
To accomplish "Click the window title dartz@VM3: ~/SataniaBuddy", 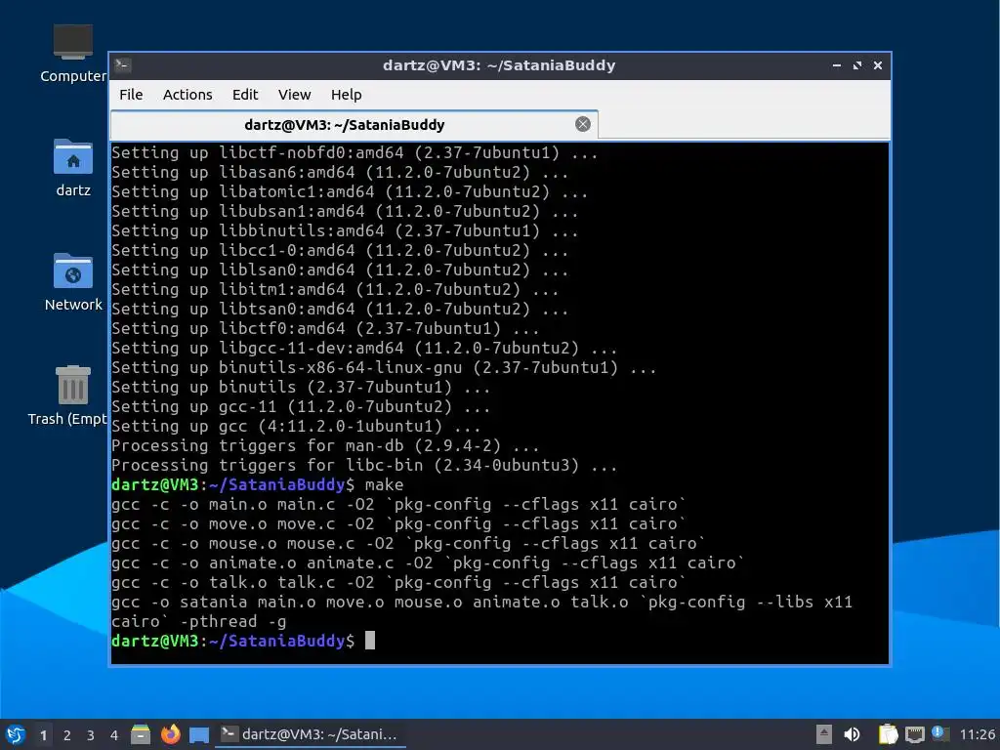I will (499, 65).
